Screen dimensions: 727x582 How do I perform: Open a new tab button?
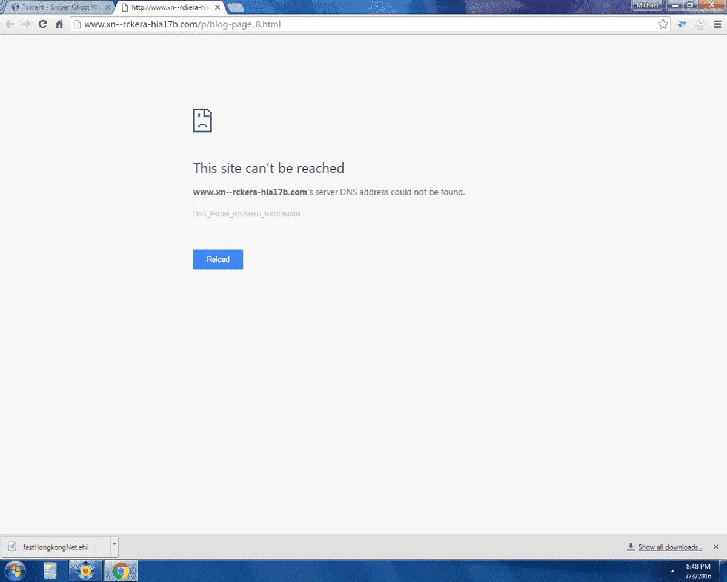(236, 7)
